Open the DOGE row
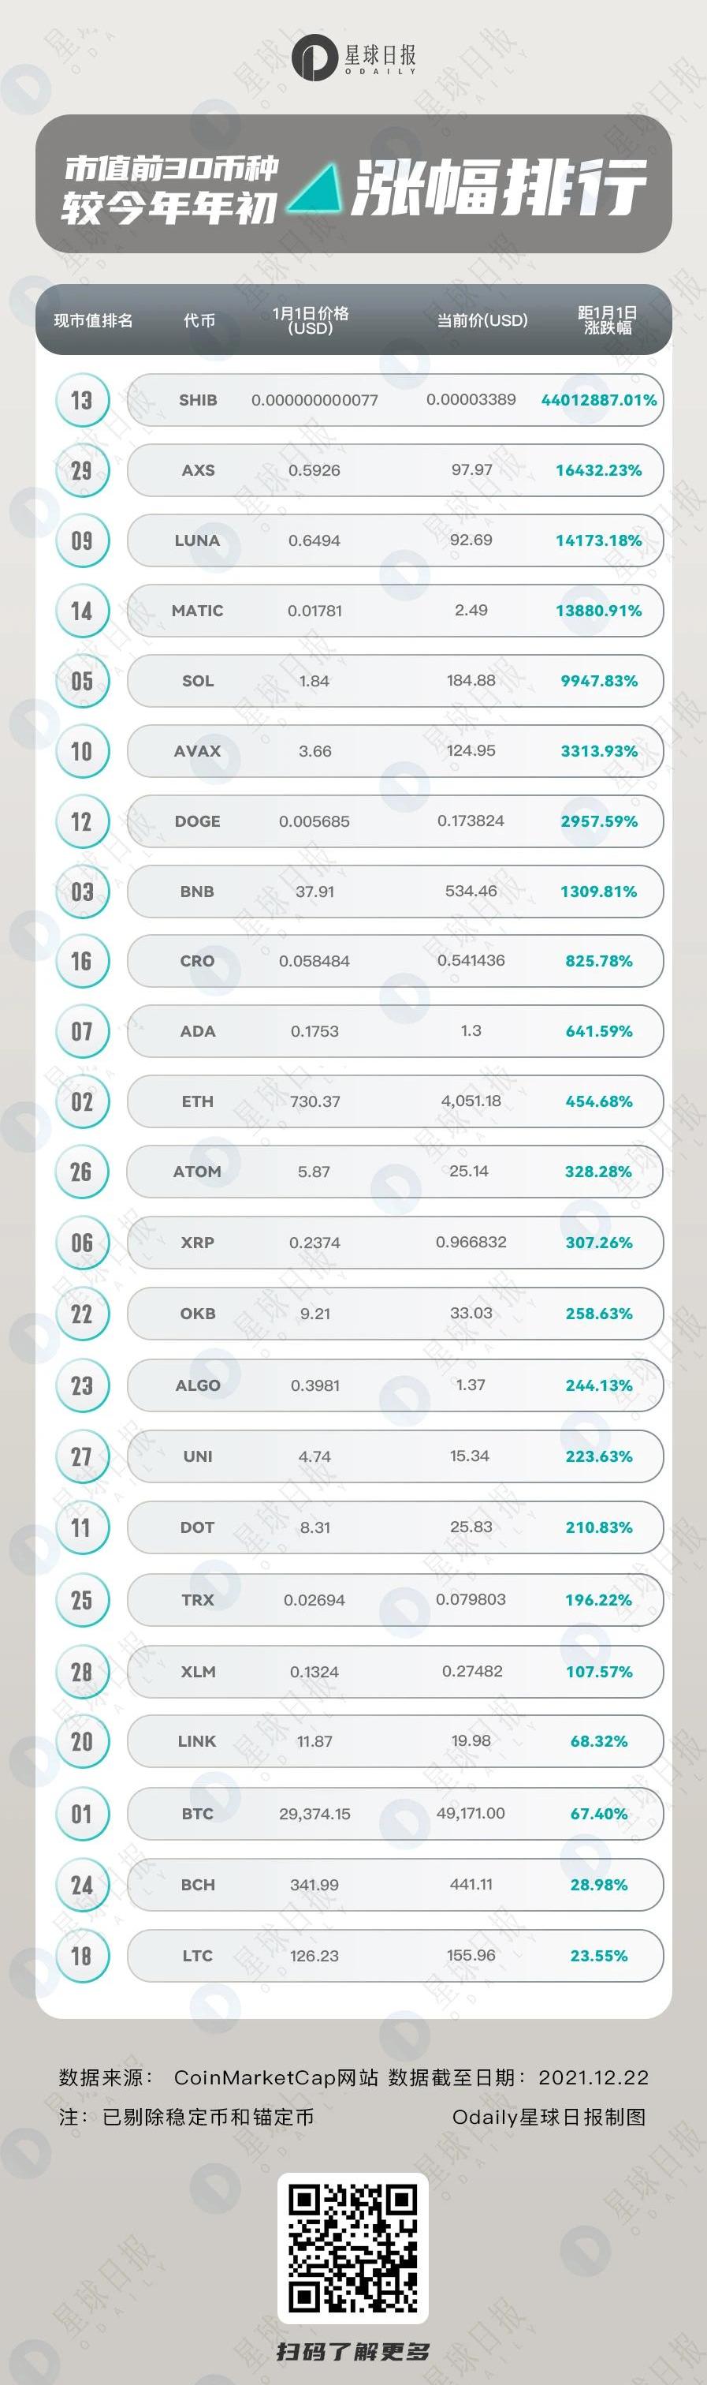707x2385 pixels. click(395, 821)
